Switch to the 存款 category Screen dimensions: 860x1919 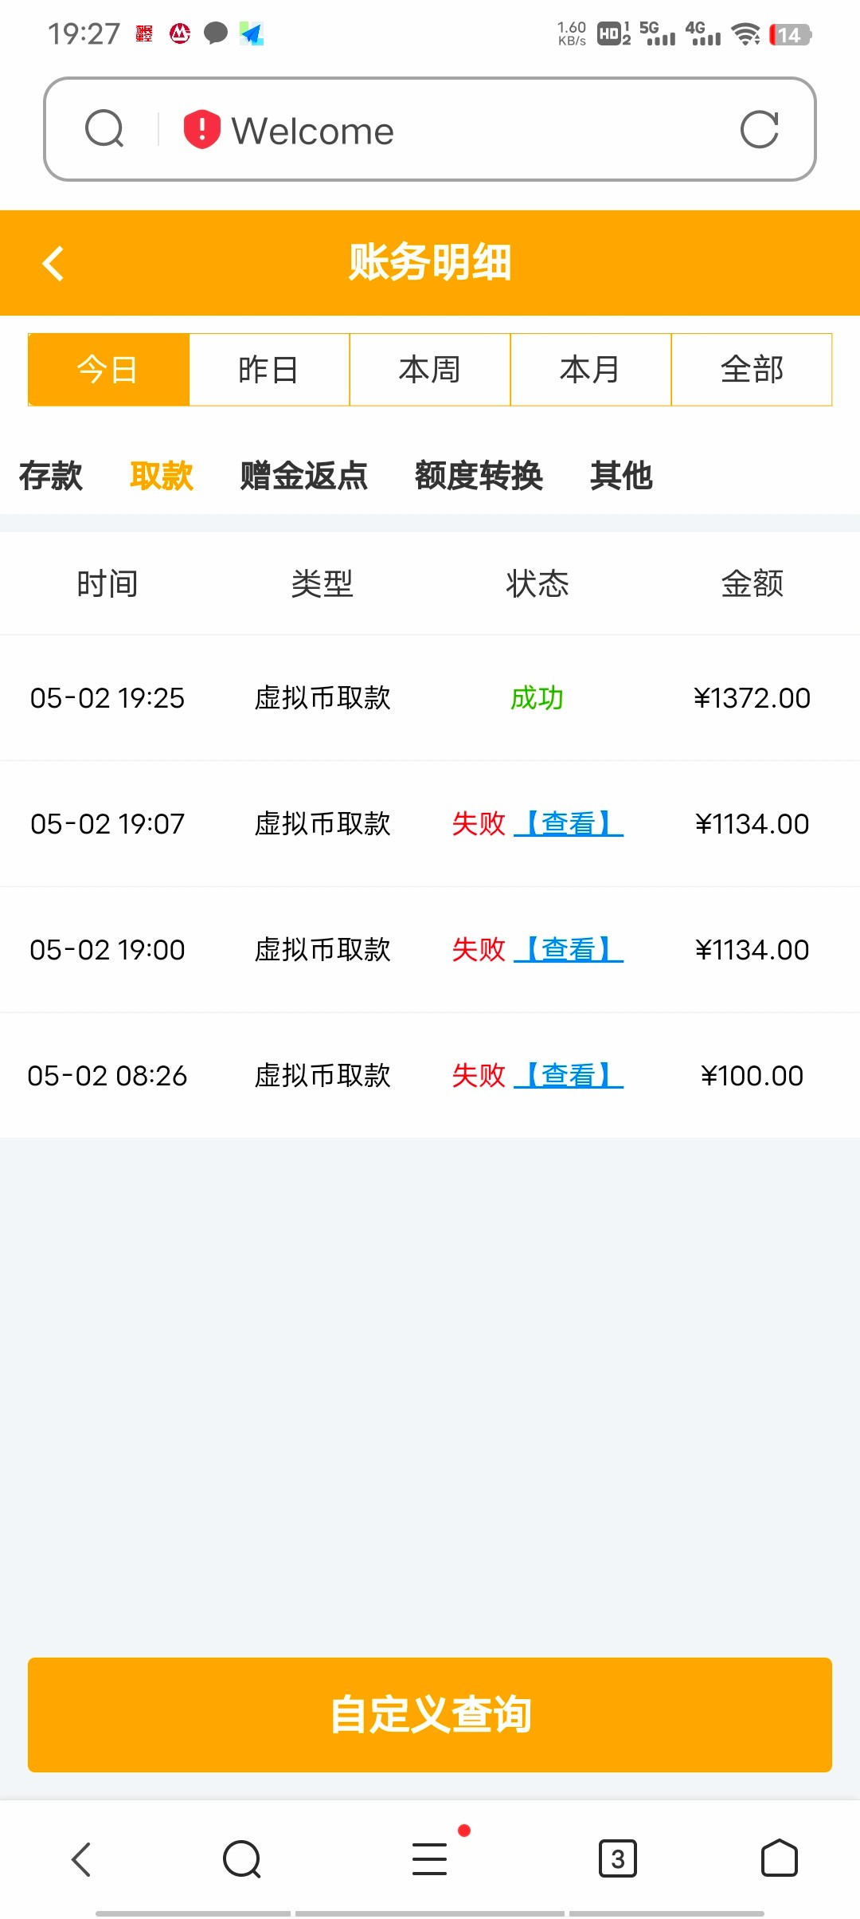click(51, 476)
